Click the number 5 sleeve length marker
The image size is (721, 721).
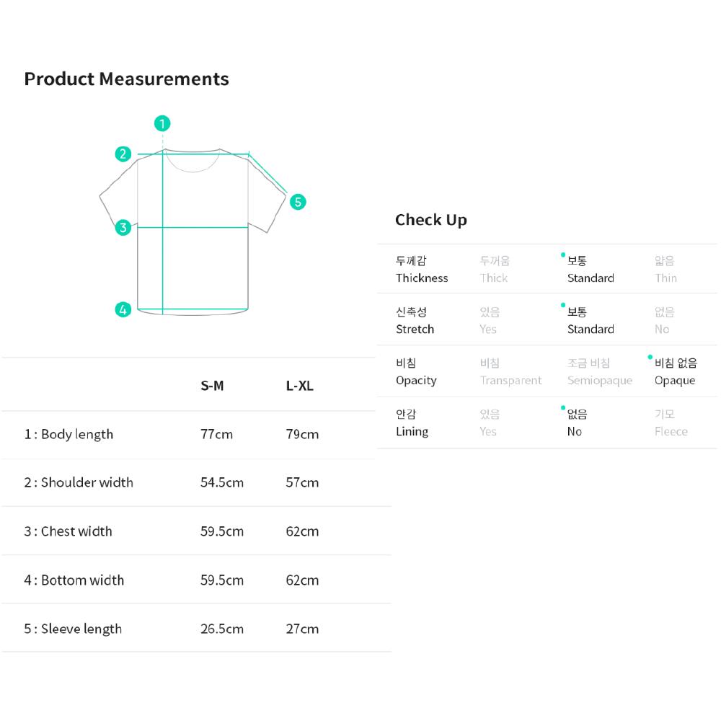coord(298,202)
